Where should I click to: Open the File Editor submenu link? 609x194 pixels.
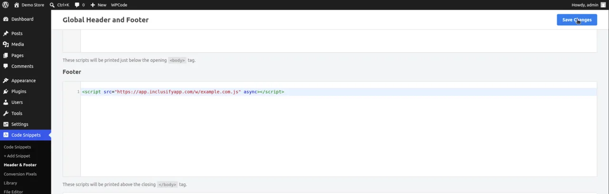pos(13,192)
